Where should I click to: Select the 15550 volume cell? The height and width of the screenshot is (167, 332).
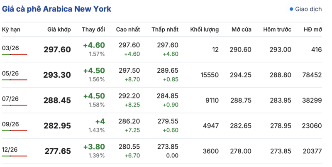pos(210,75)
